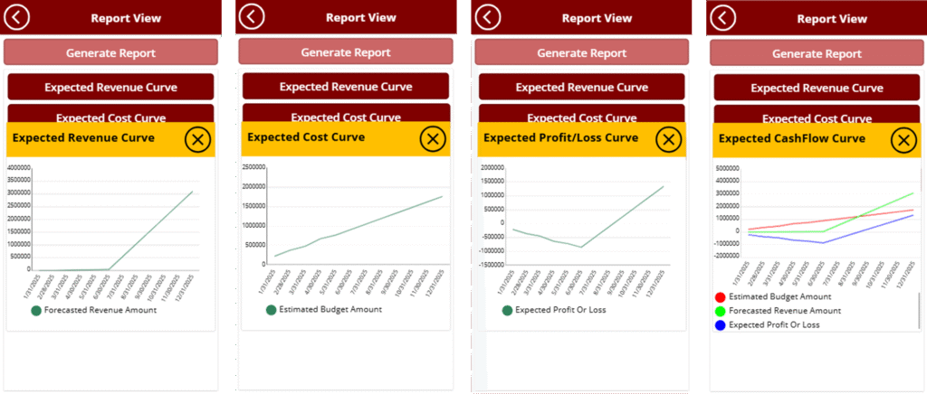The height and width of the screenshot is (394, 927).
Task: Click Generate Report on the Profit/Loss popup screen
Action: pos(581,52)
